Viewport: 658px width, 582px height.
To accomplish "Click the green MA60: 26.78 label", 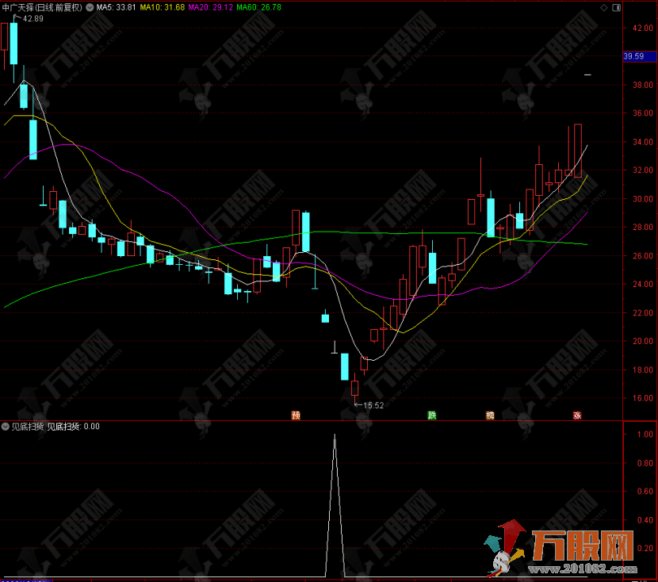I will click(x=259, y=7).
